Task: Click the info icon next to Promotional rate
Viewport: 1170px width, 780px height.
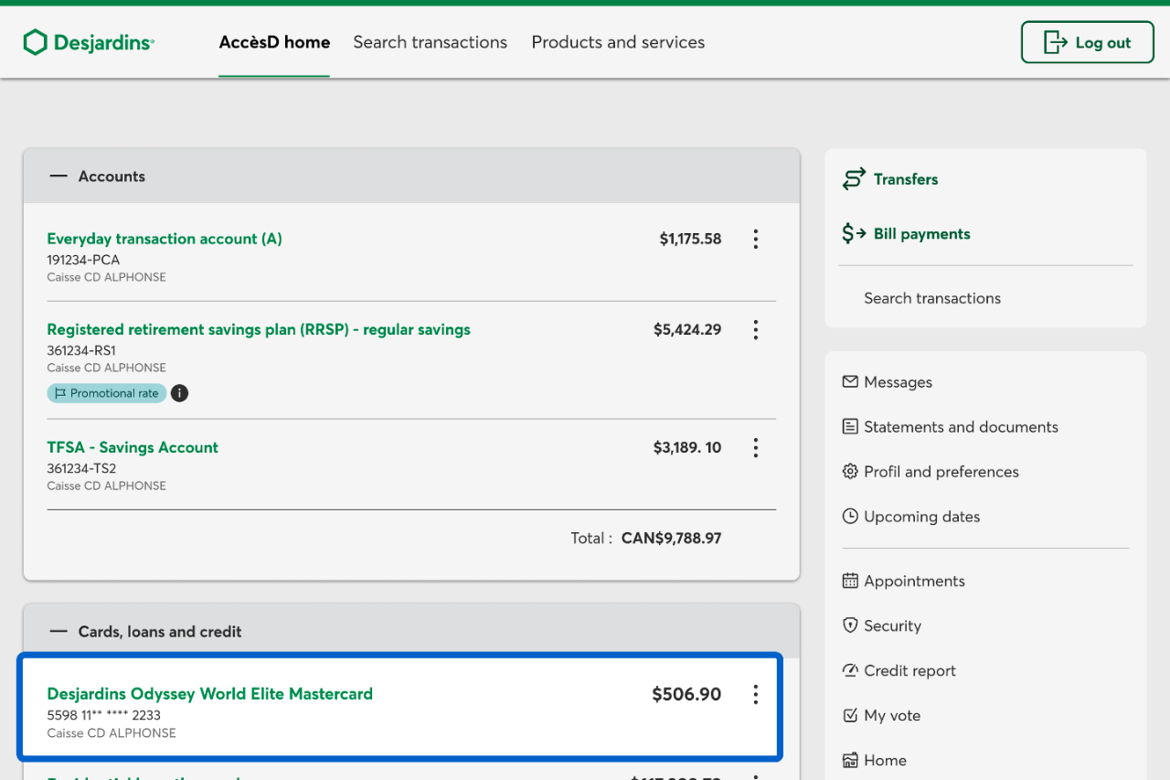Action: pos(180,393)
